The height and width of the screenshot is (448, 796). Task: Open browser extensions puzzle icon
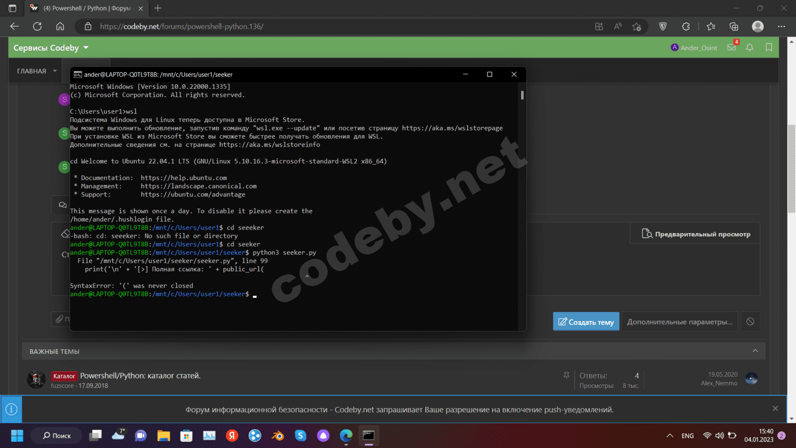pyautogui.click(x=686, y=26)
